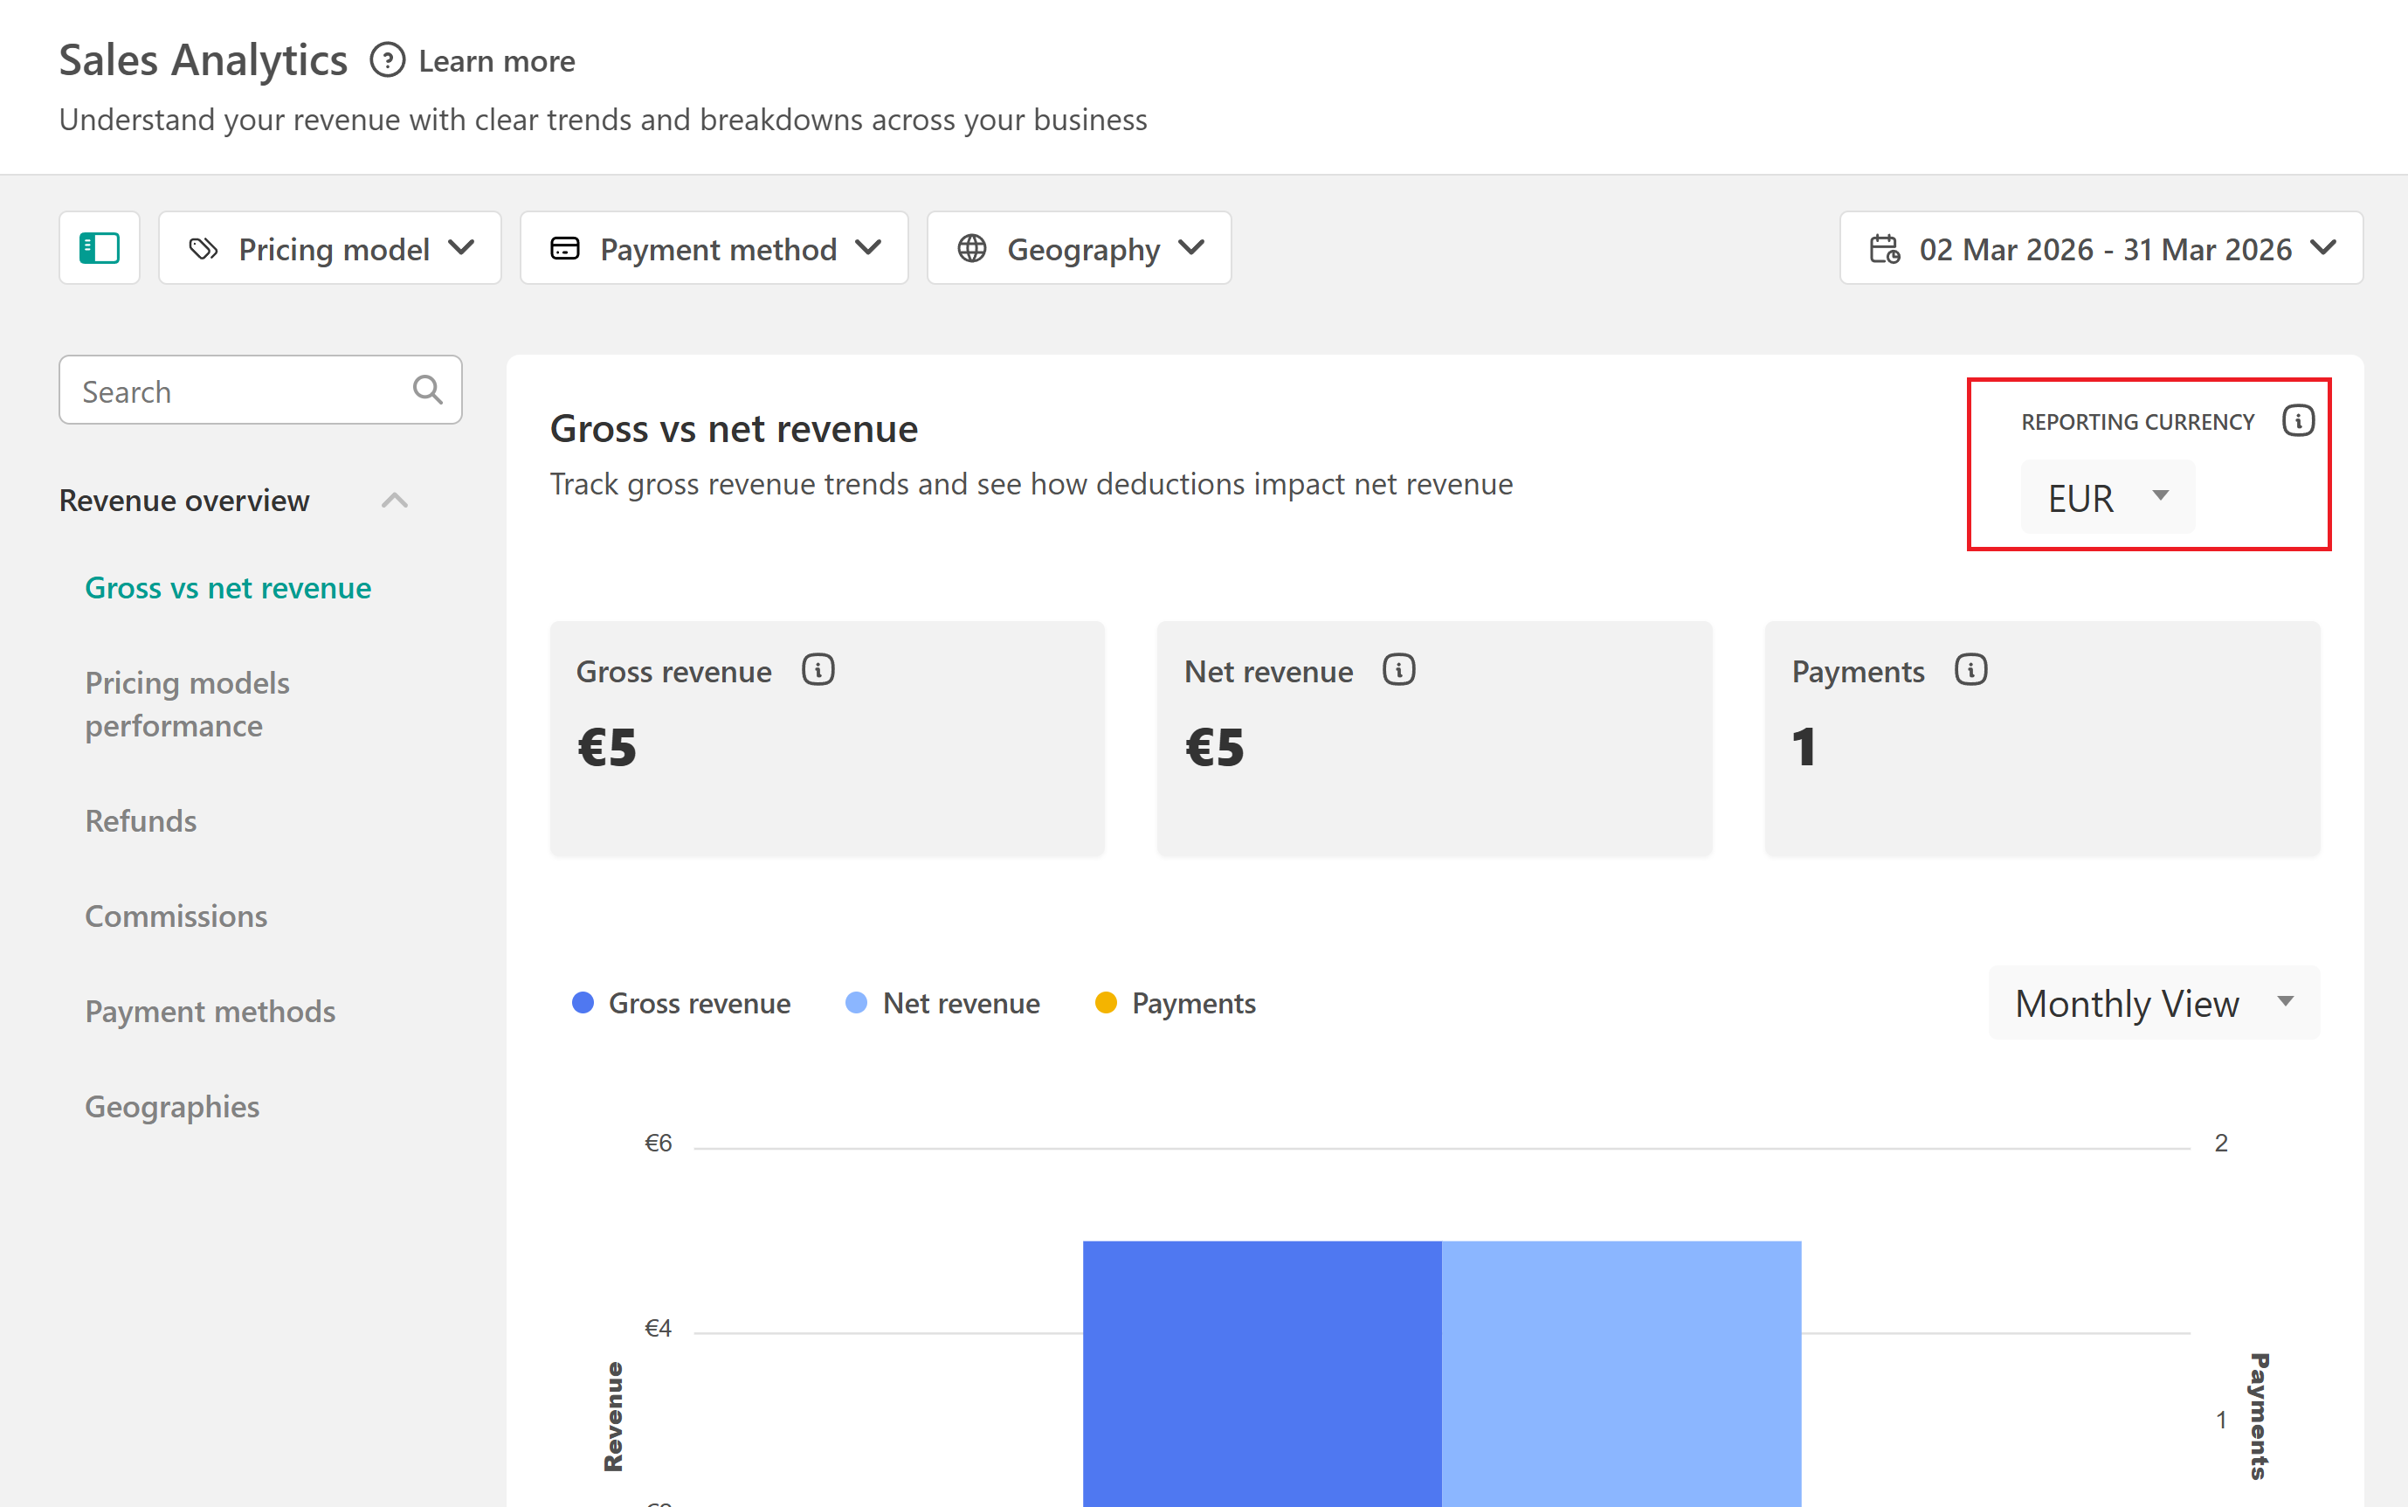Click the Net revenue card info icon
2408x1507 pixels.
[1397, 670]
